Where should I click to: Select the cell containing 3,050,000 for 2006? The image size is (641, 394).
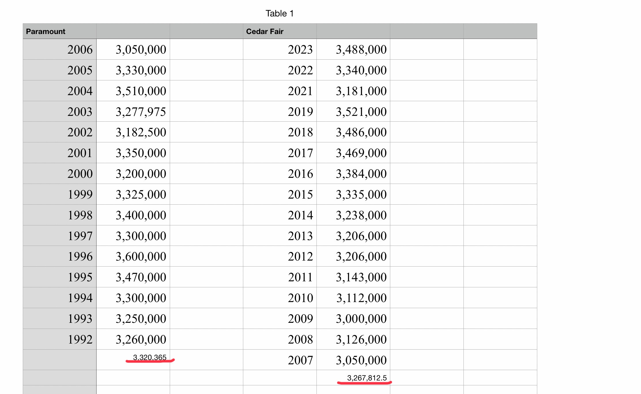[133, 49]
